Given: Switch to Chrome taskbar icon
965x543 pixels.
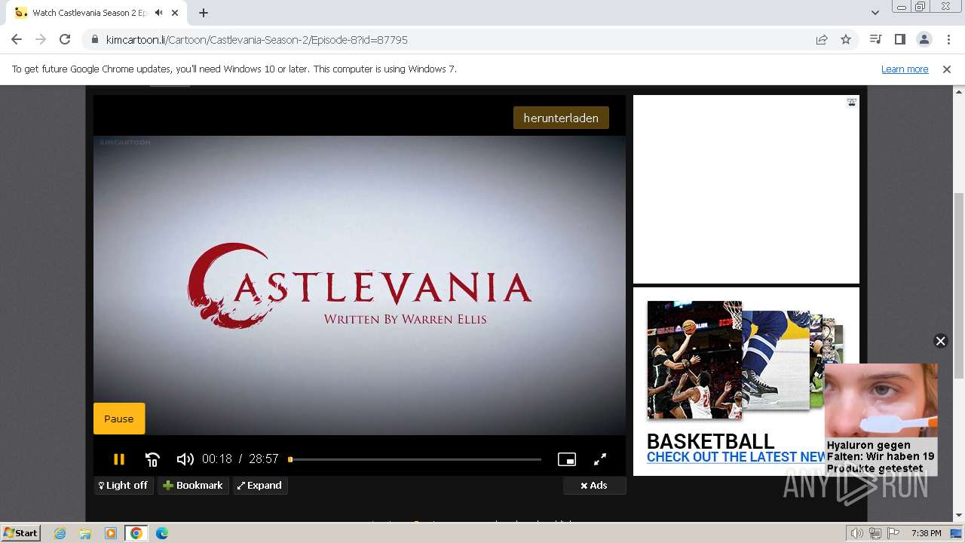Looking at the screenshot, I should (x=136, y=533).
